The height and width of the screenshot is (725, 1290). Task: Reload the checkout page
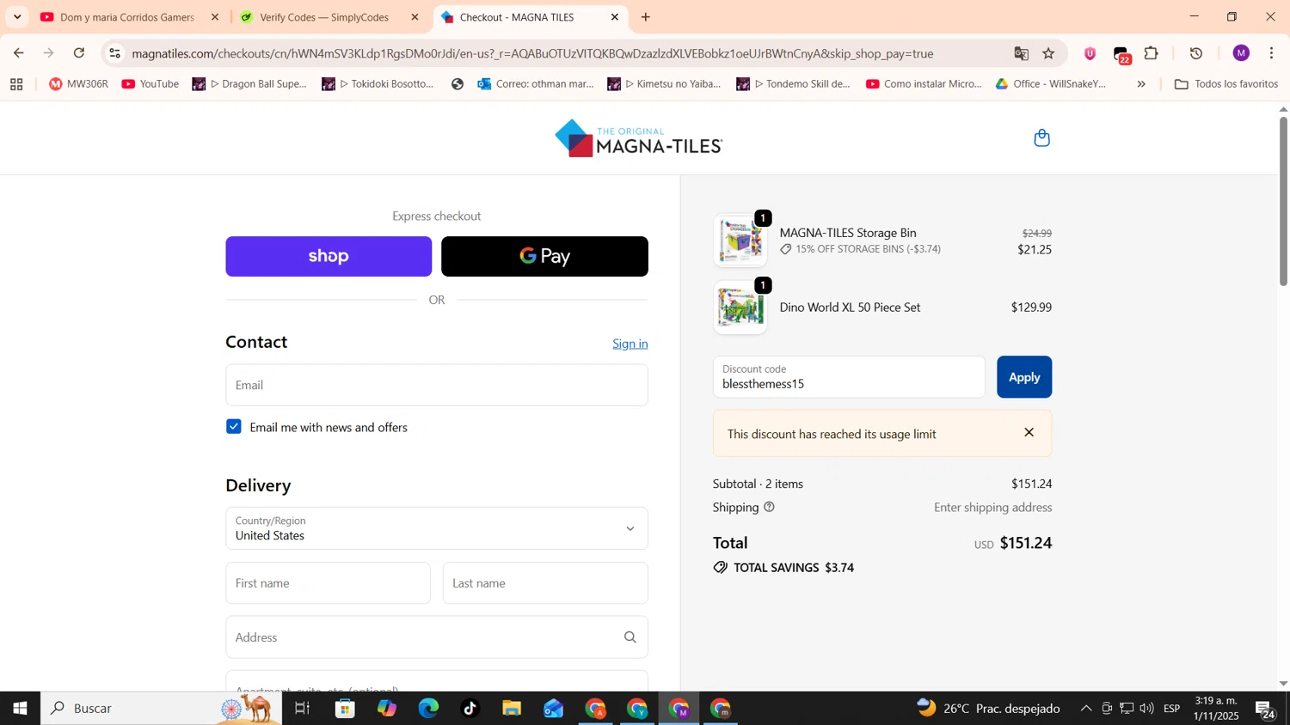(x=79, y=53)
